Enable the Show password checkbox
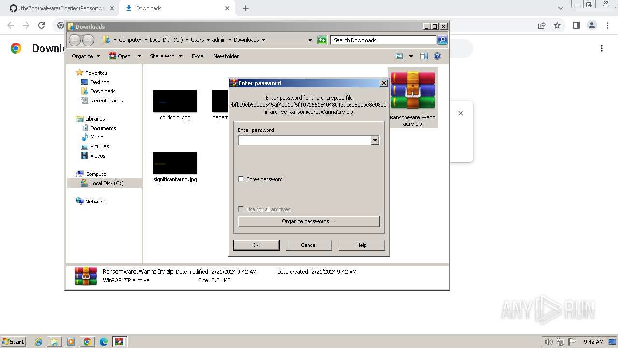The image size is (618, 348). pyautogui.click(x=241, y=179)
